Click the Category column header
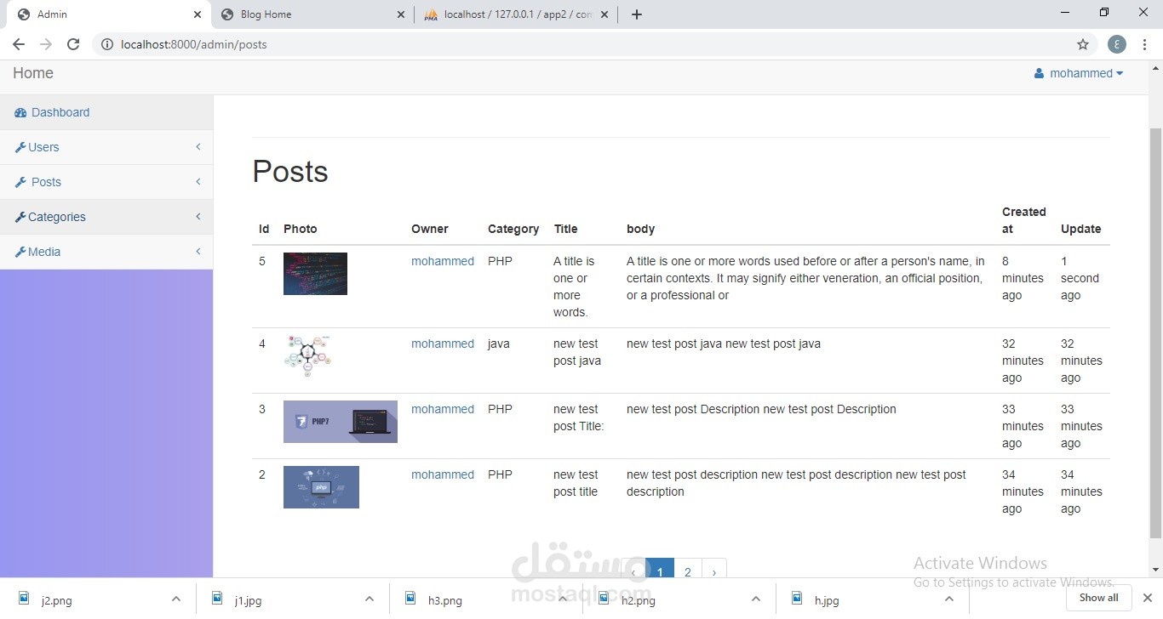This screenshot has height=619, width=1163. tap(513, 229)
